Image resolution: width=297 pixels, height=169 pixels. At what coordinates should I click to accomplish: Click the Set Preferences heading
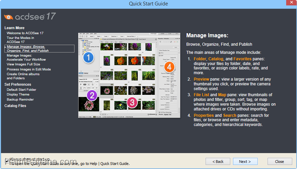[x=18, y=84]
